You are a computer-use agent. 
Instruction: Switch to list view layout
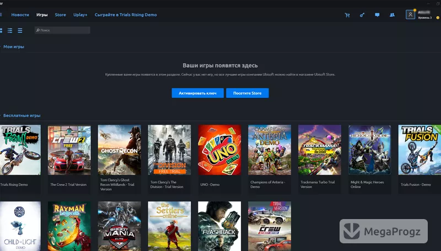pyautogui.click(x=10, y=30)
